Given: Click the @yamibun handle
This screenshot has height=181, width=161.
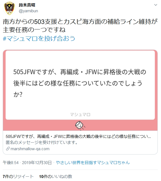Looking at the screenshot, I should pos(28,11).
